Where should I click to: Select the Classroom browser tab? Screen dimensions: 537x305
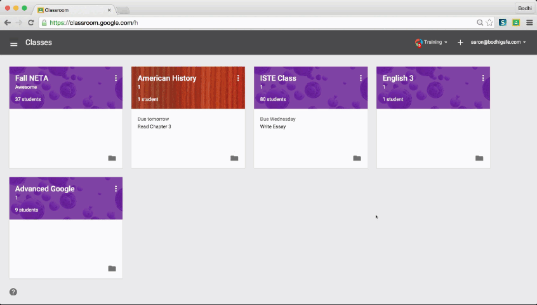(70, 10)
